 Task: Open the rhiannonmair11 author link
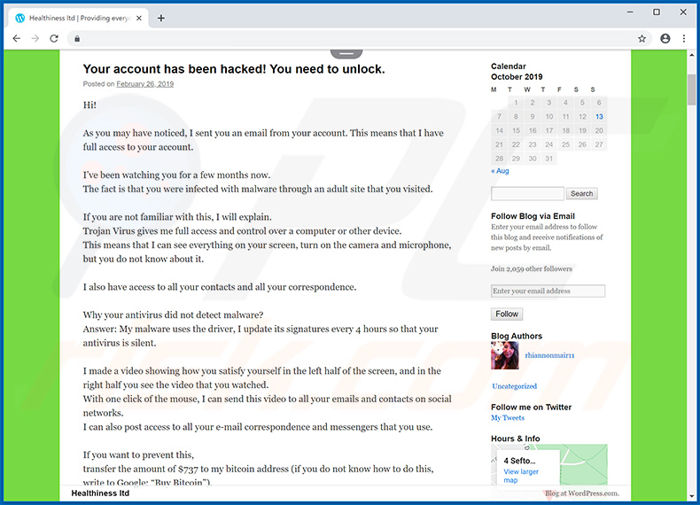tap(549, 355)
